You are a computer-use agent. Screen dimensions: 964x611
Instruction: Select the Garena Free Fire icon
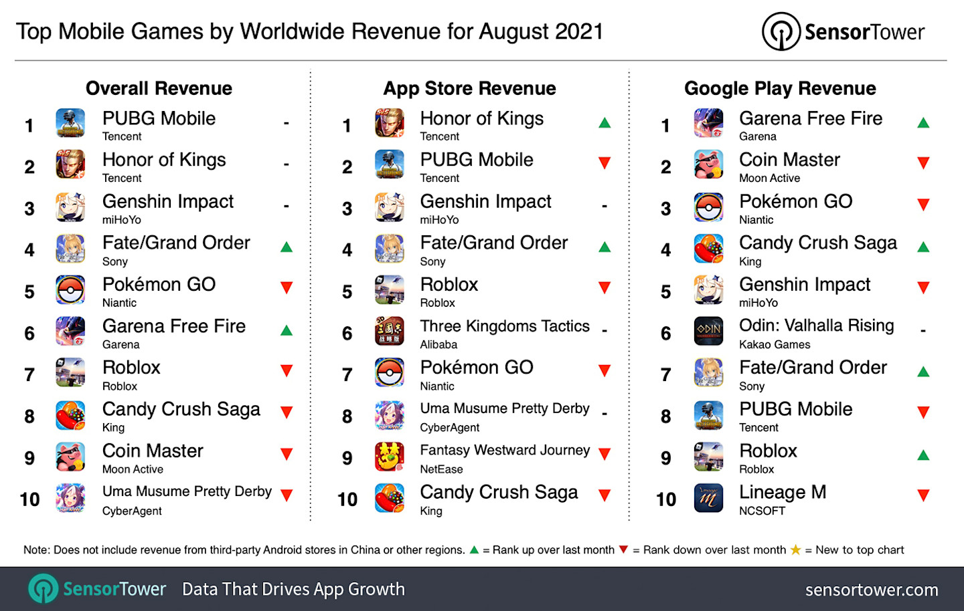coord(70,331)
